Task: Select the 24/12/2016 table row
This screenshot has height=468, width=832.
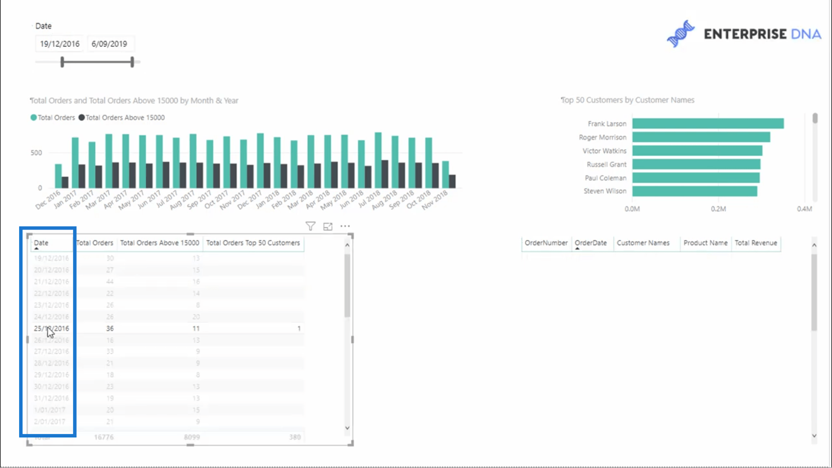Action: pos(167,317)
